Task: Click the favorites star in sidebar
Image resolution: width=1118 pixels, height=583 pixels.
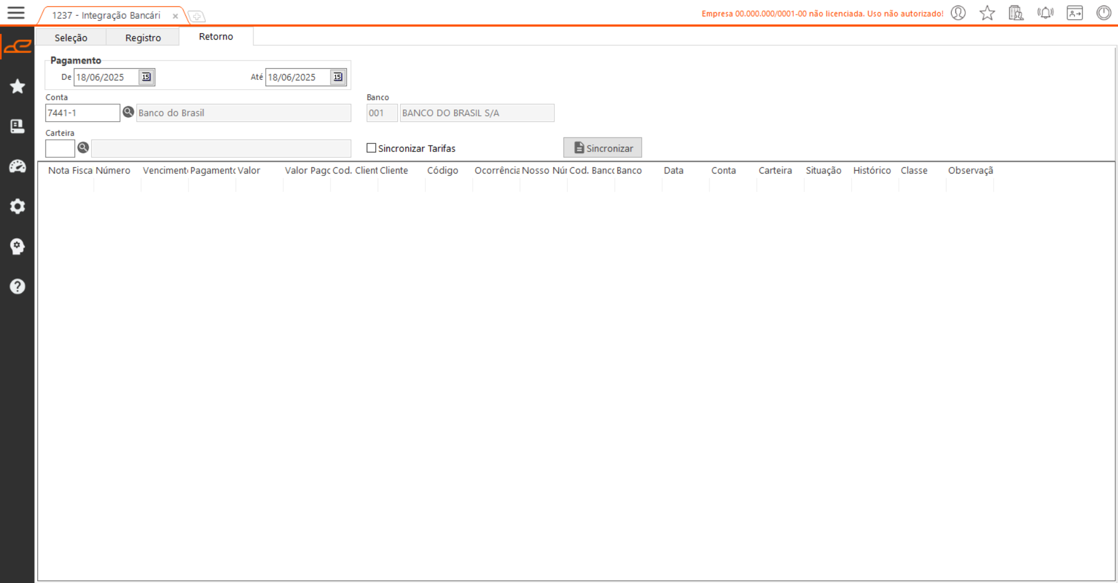Action: (x=17, y=86)
